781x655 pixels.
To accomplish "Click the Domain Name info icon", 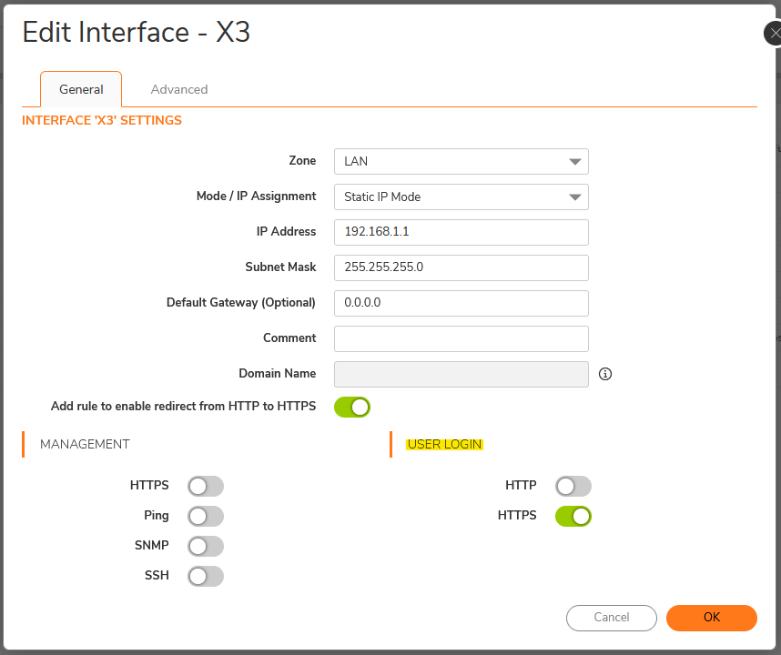I will 605,374.
